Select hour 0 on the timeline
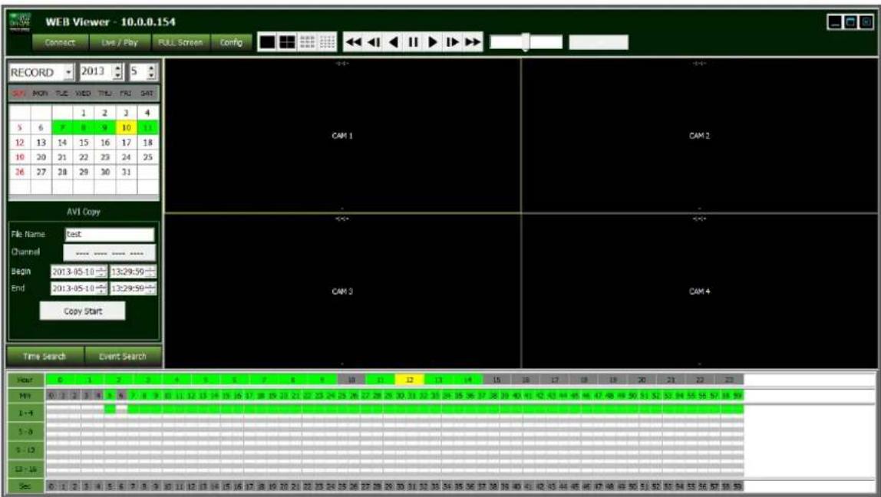881x497 pixels. (60, 380)
